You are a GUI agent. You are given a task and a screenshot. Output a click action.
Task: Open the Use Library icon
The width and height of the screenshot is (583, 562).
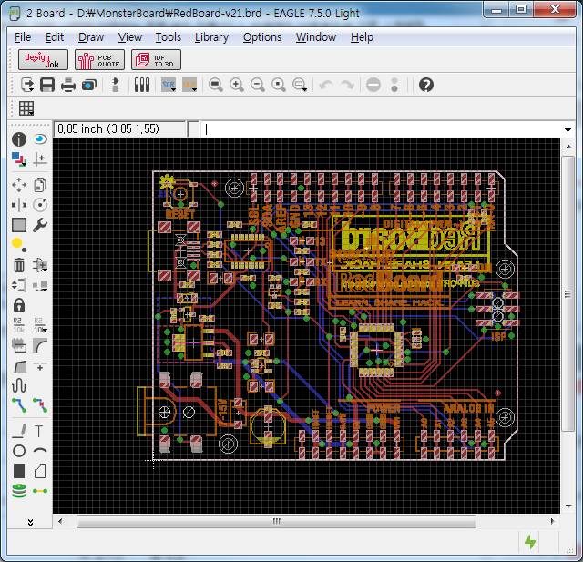coord(142,85)
